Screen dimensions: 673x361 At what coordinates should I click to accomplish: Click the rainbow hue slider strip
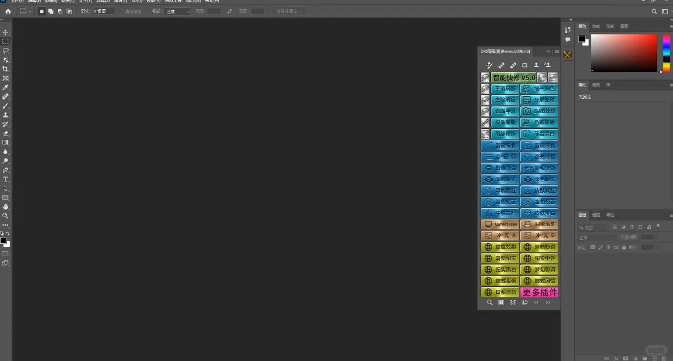tap(666, 53)
